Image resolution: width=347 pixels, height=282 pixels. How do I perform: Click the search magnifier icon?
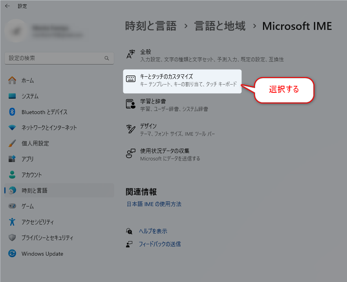(107, 58)
